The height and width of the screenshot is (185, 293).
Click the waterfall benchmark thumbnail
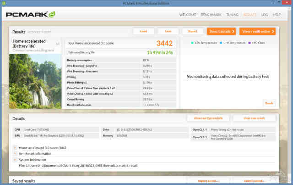pos(35,81)
